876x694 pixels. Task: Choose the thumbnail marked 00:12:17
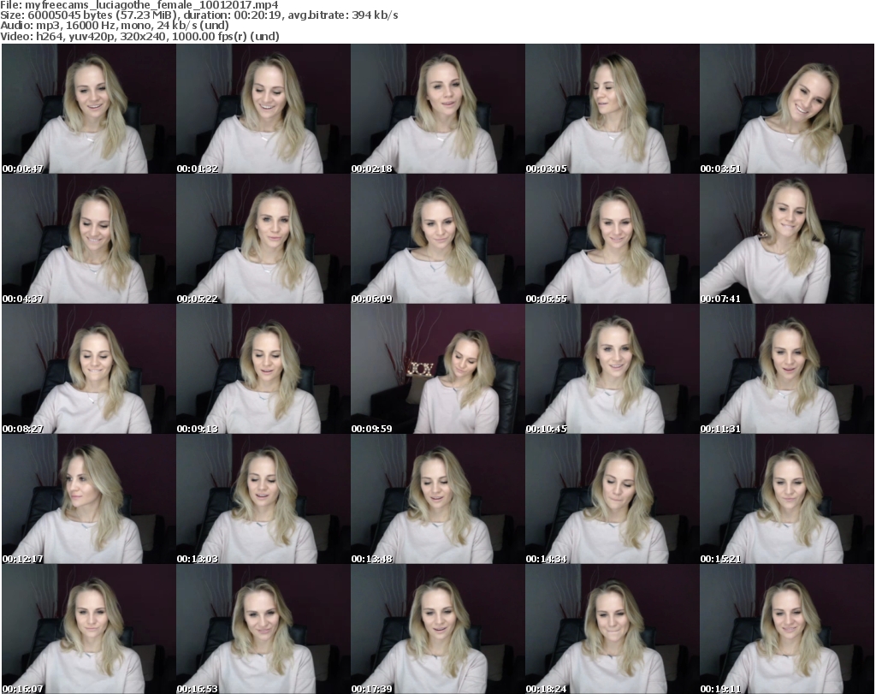(89, 499)
